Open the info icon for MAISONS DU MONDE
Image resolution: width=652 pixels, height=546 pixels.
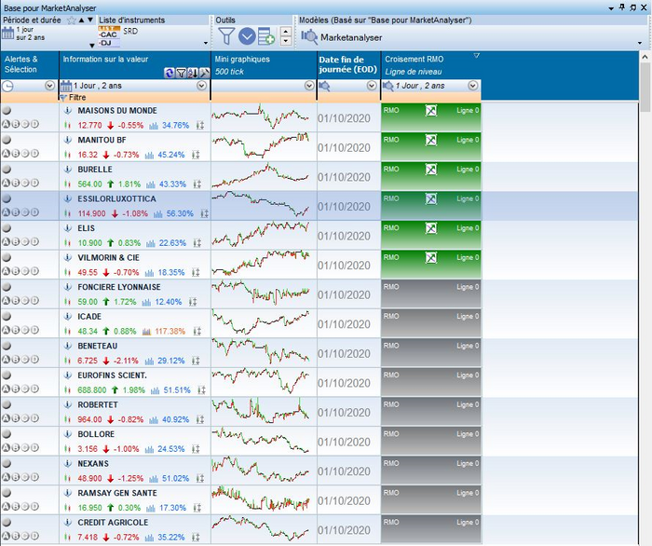(x=68, y=111)
